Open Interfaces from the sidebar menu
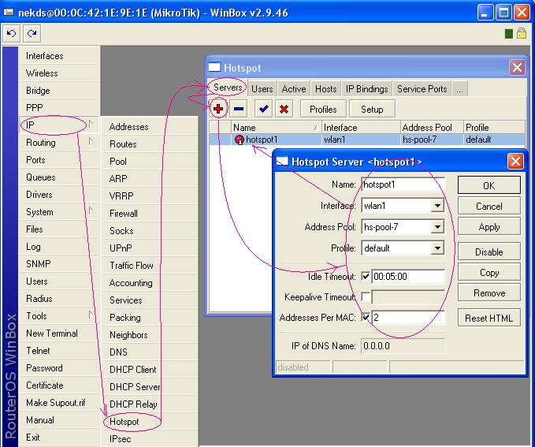This screenshot has height=447, width=535. tap(58, 56)
